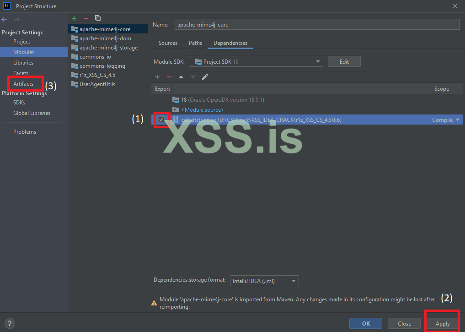Add a new module with the plus icon
Image resolution: width=465 pixels, height=332 pixels.
pos(74,18)
